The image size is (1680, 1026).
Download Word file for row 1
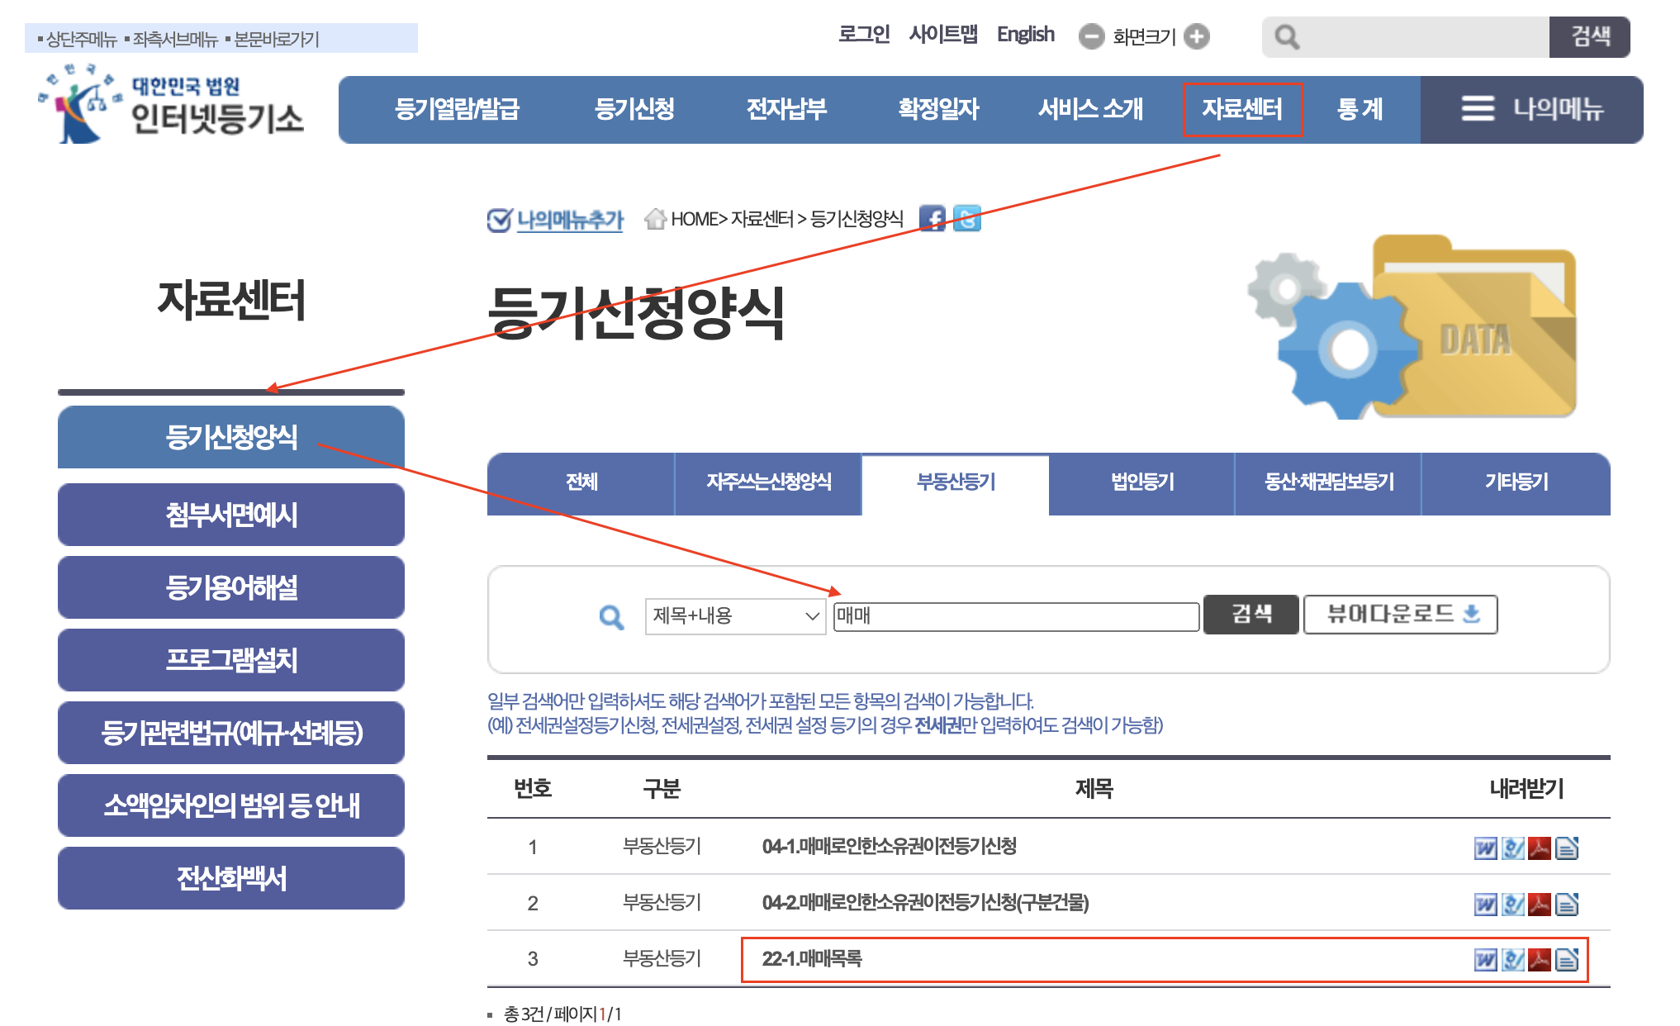[x=1485, y=848]
